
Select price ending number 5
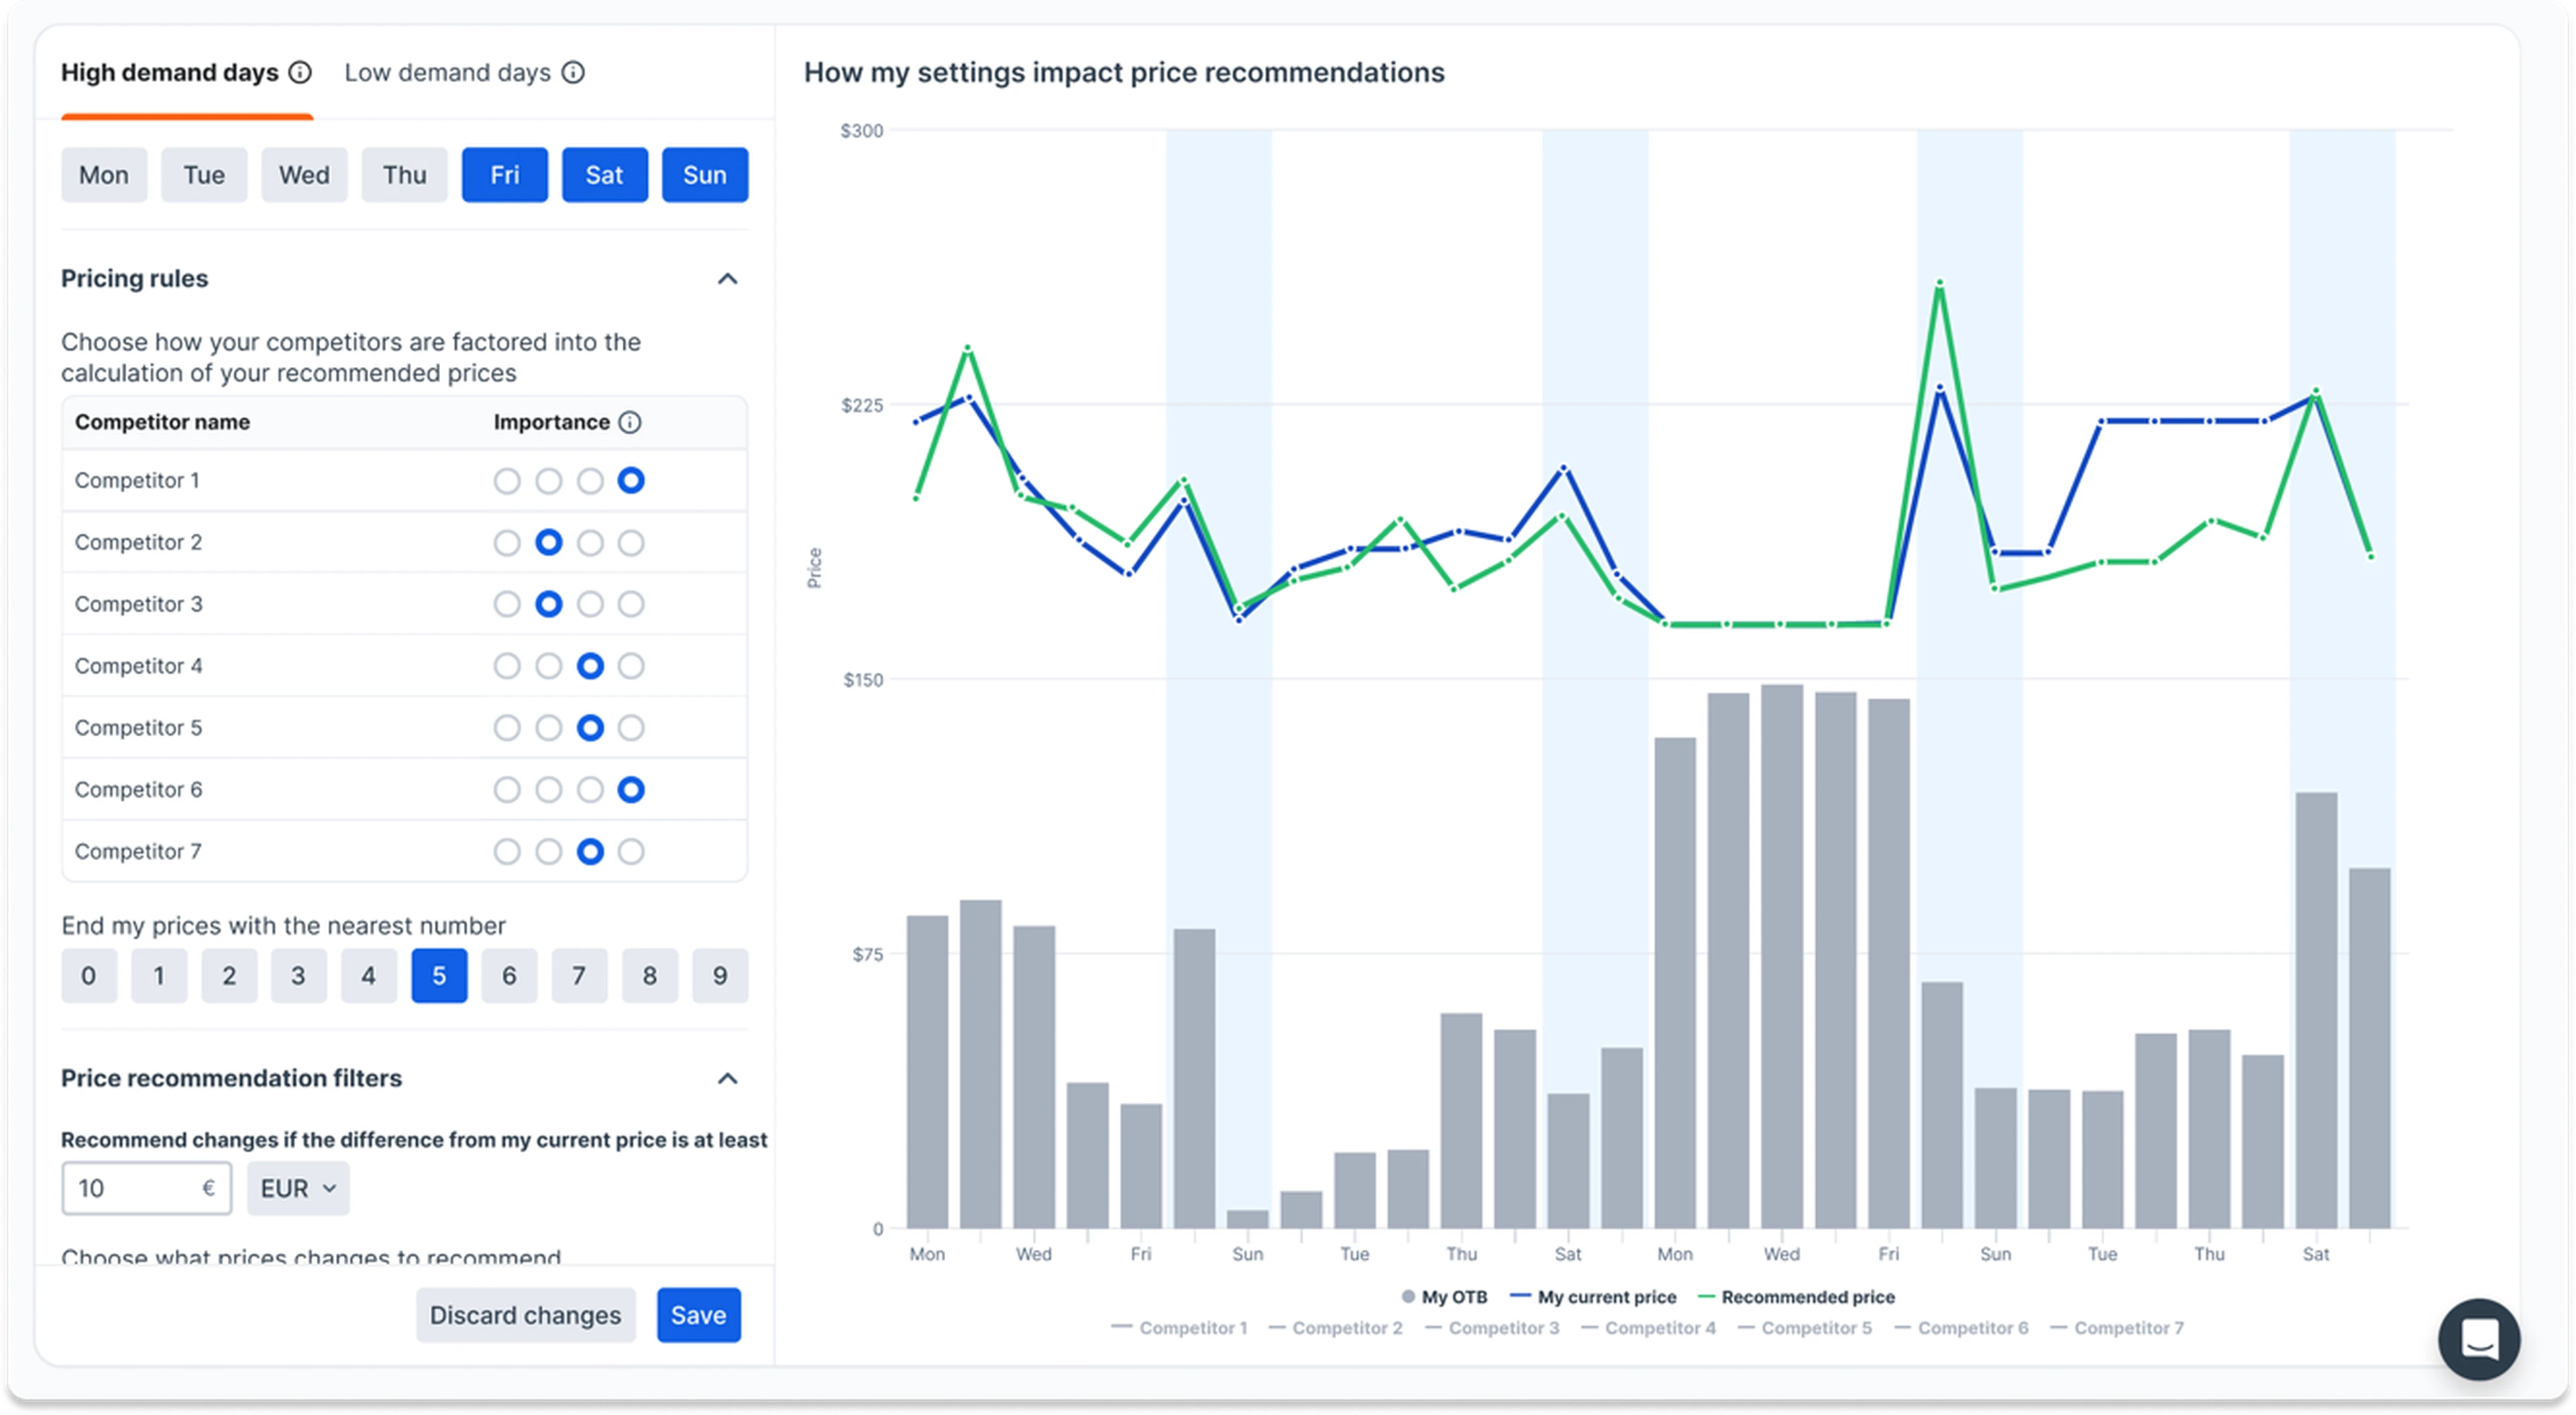439,976
